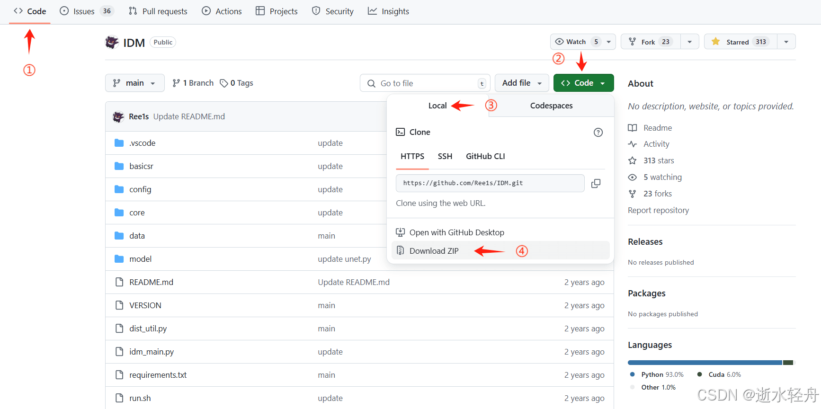Click the Ree1s commit author name
This screenshot has width=821, height=409.
click(x=139, y=116)
